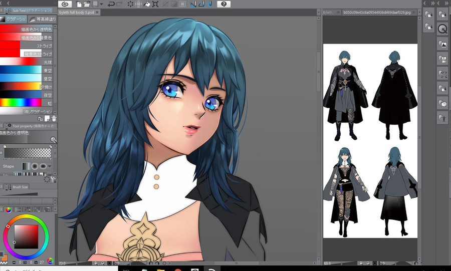Toggle snap to special ruler

click(202, 5)
